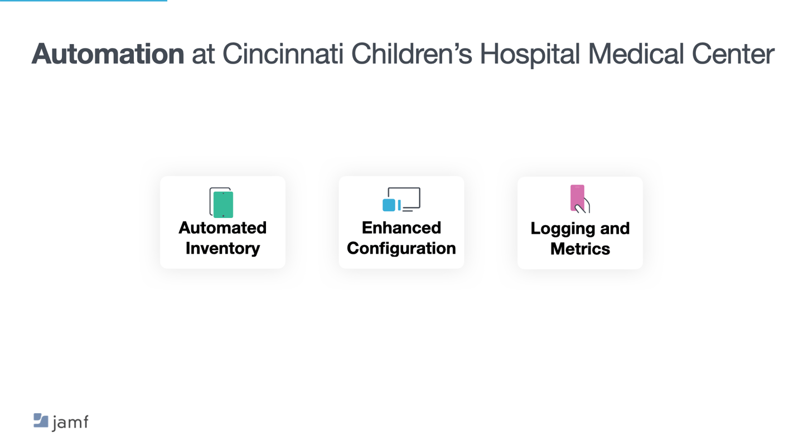
Task: Click the "jamf" wordmark text
Action: click(x=70, y=422)
